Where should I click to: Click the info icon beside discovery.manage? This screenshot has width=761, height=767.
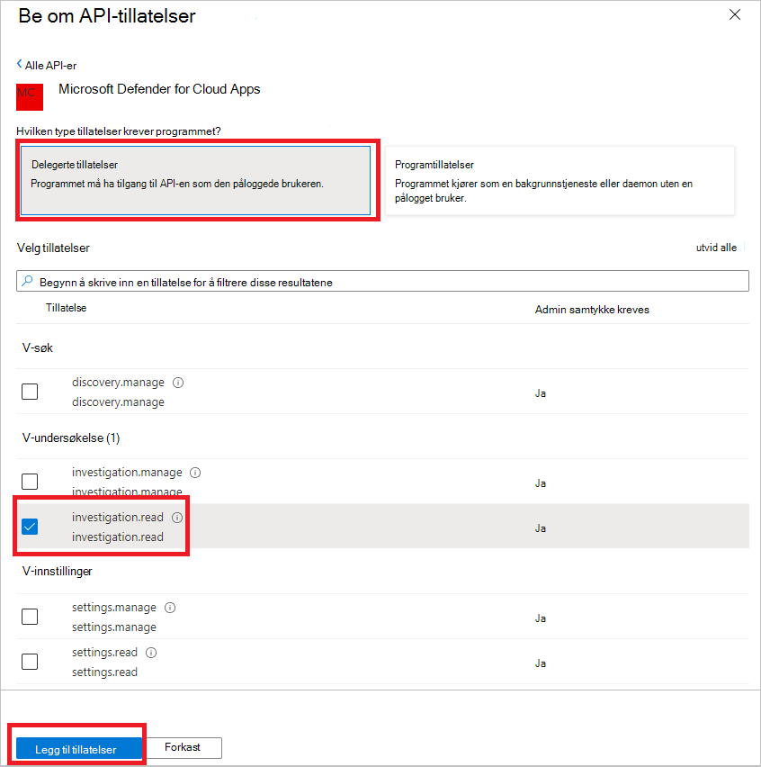click(x=178, y=382)
